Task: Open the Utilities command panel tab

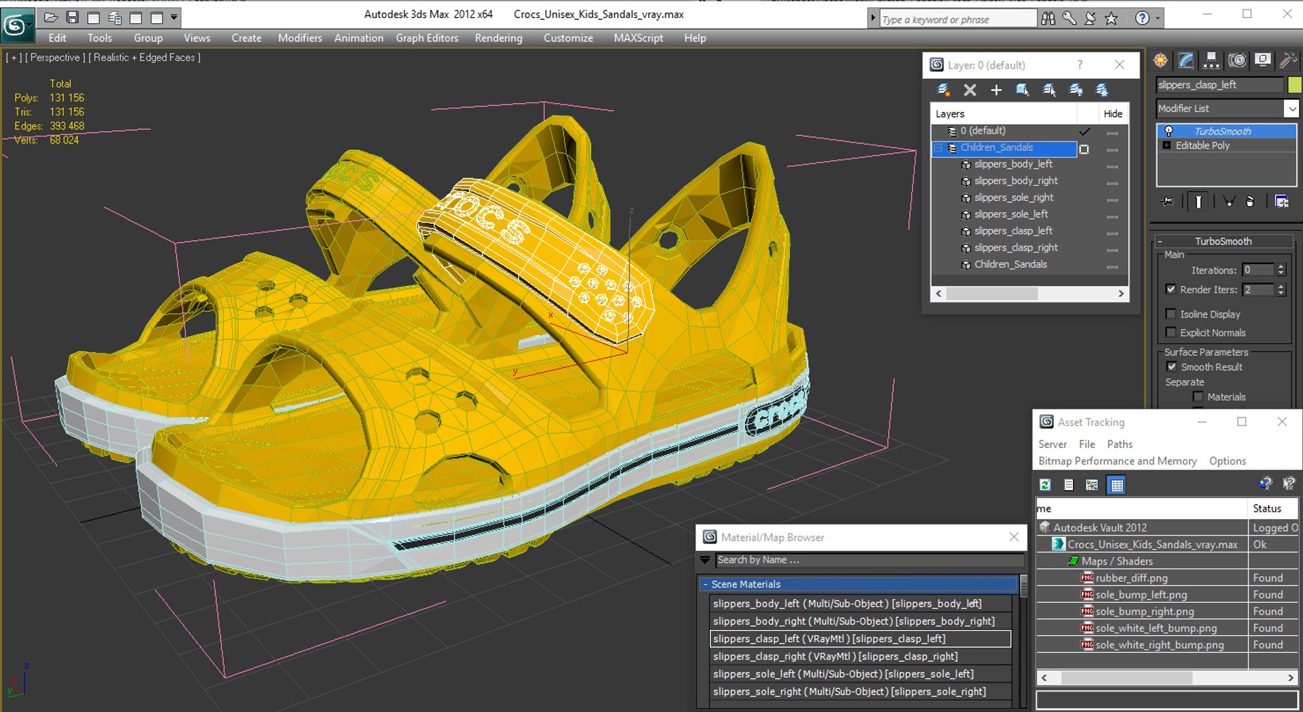Action: pos(1287,61)
